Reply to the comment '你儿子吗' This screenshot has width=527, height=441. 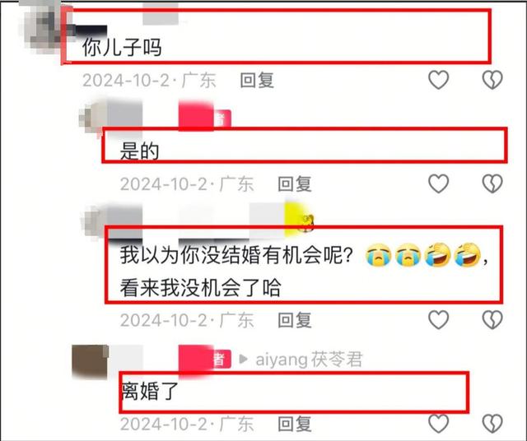(257, 81)
